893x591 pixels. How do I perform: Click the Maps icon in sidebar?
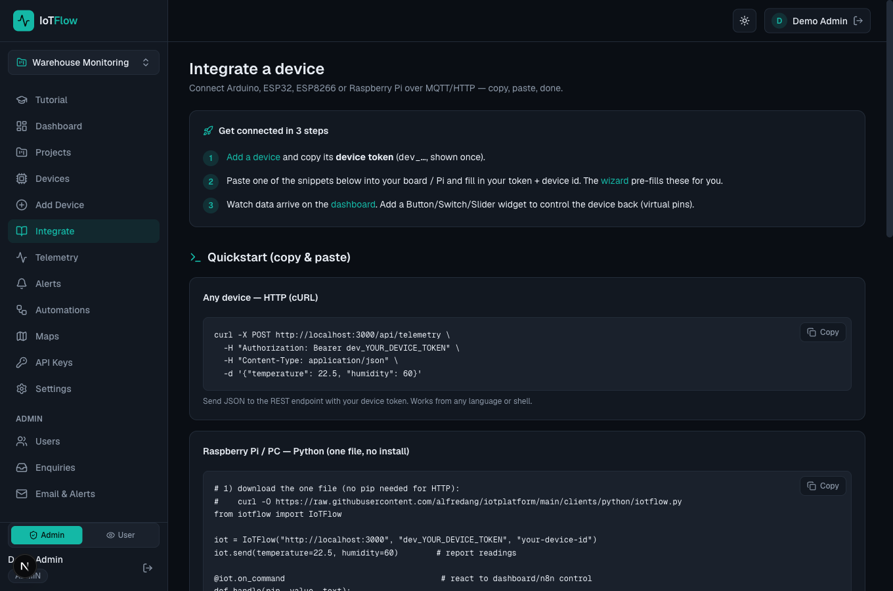point(22,336)
